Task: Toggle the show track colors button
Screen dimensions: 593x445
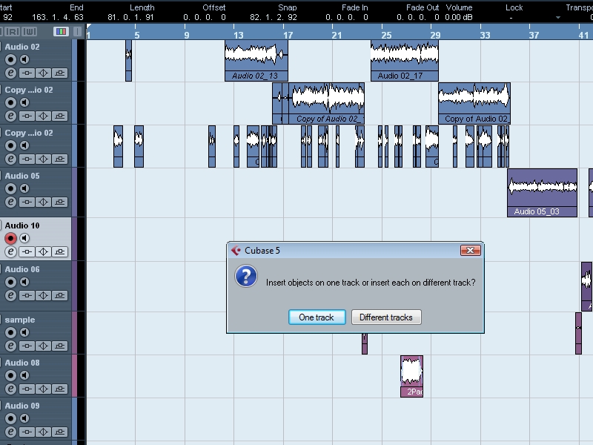Action: [61, 31]
